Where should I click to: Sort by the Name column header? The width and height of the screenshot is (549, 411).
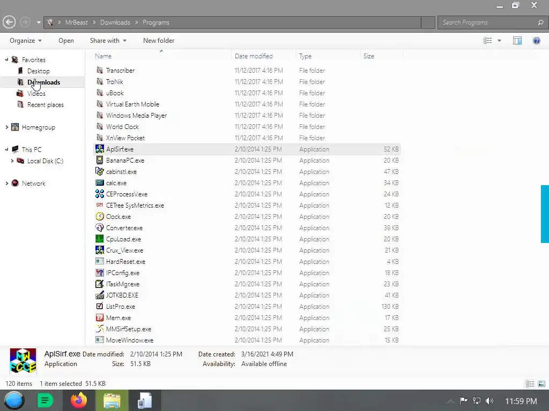click(161, 56)
